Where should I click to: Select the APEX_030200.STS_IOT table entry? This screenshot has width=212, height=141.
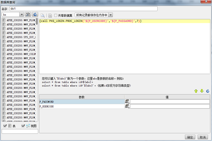[x=19, y=37]
